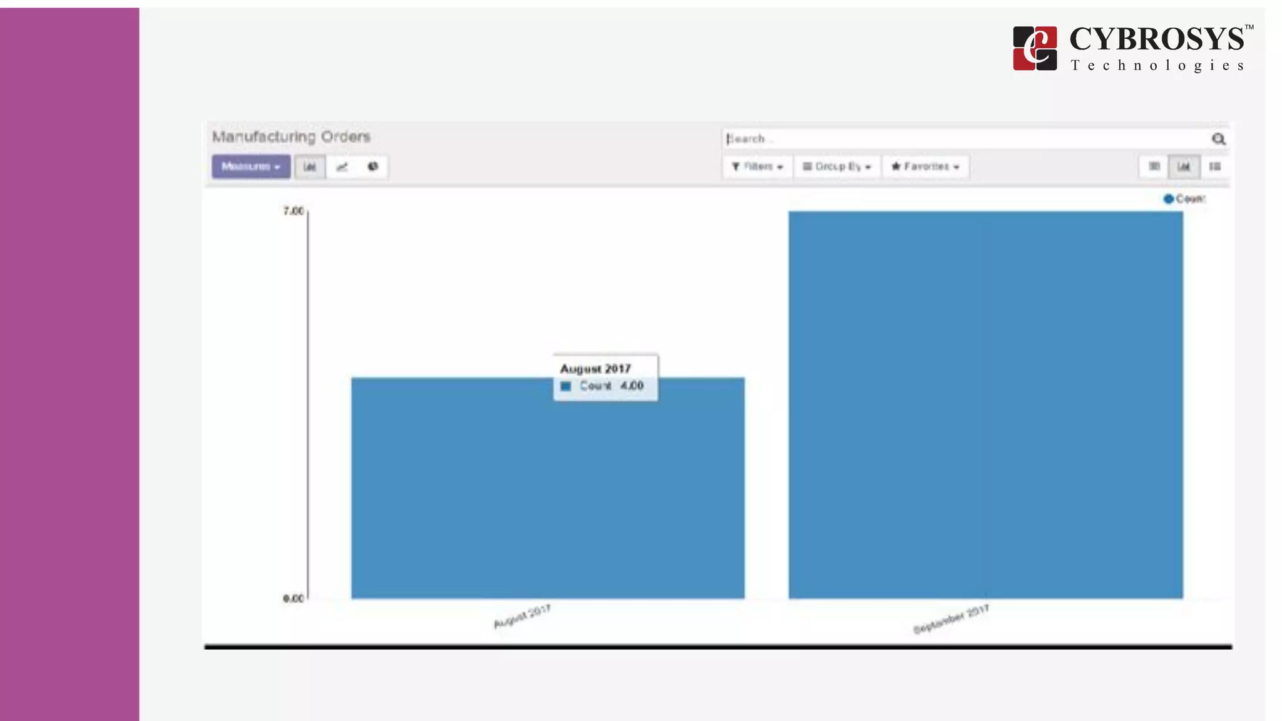
Task: Switch to bar chart mode
Action: 310,167
